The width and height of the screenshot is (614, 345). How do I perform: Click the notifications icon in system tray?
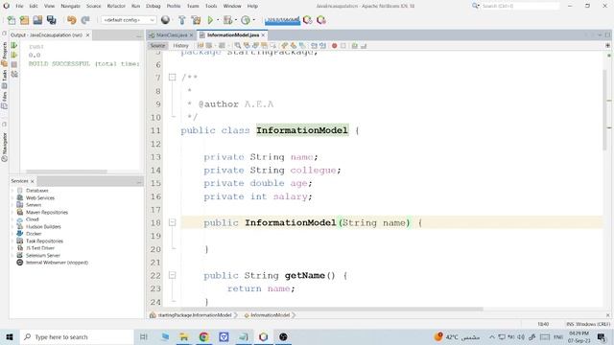pyautogui.click(x=602, y=336)
